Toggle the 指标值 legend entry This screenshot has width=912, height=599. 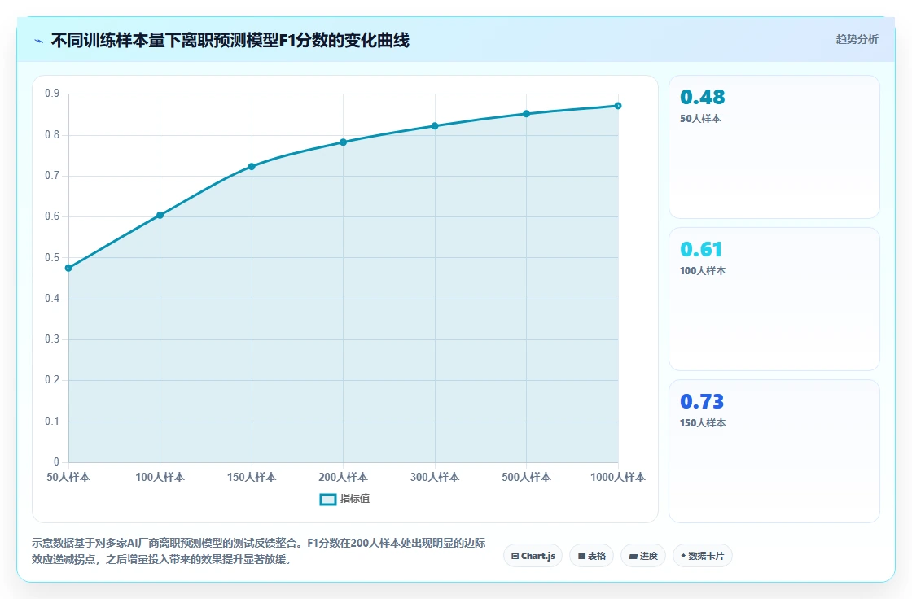(345, 499)
